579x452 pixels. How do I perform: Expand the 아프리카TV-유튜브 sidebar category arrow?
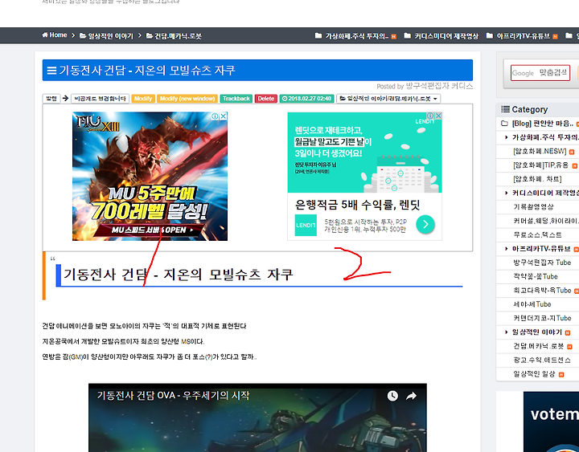[507, 249]
